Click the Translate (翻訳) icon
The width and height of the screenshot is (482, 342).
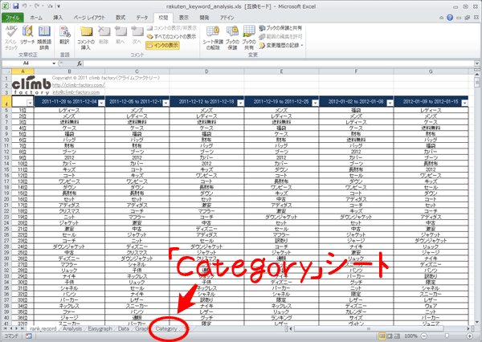pos(64,35)
